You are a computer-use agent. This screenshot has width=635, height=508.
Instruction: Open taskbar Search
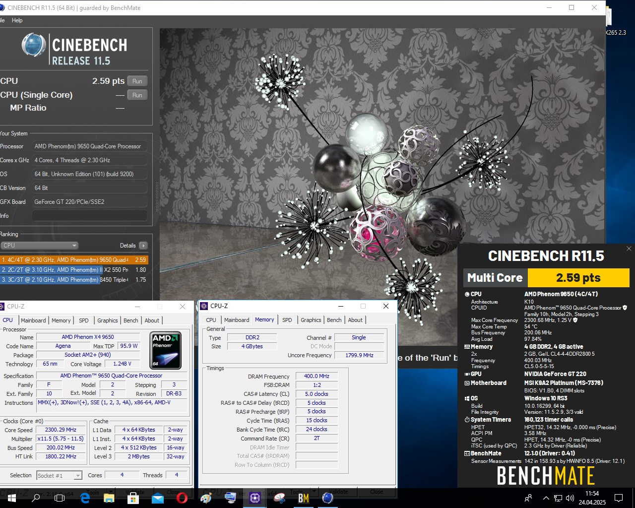click(x=36, y=498)
